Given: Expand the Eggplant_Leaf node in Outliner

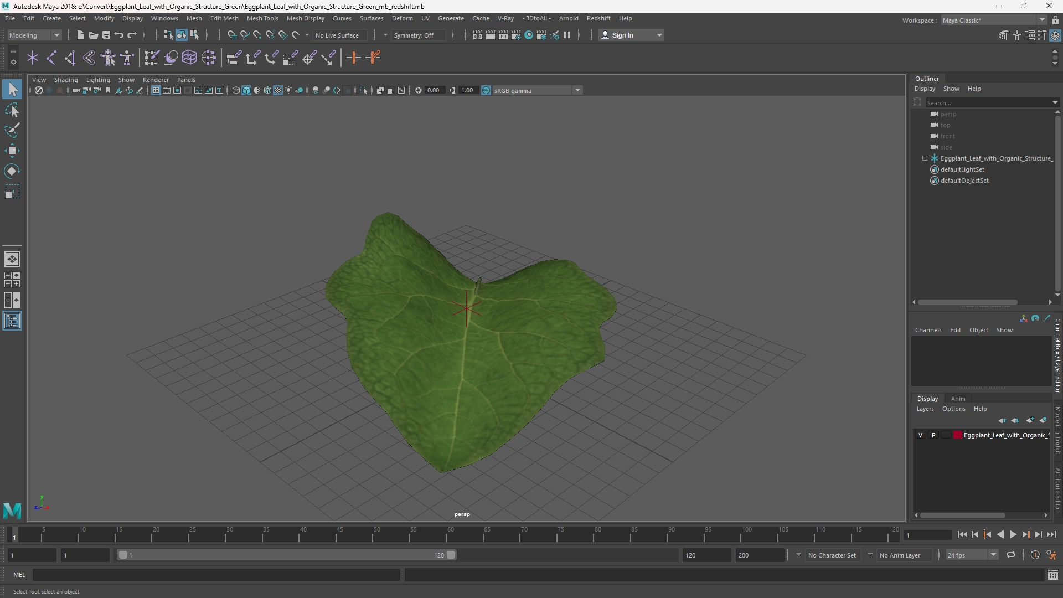Looking at the screenshot, I should [925, 158].
